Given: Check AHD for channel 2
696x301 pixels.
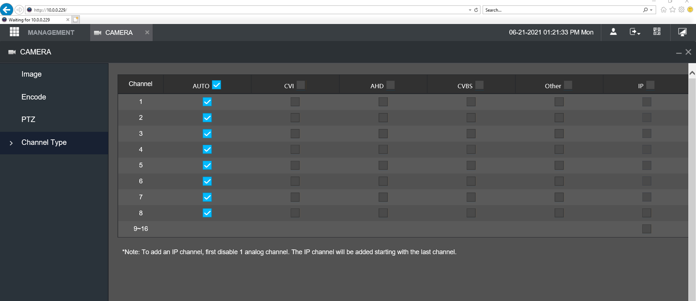Looking at the screenshot, I should pos(383,118).
